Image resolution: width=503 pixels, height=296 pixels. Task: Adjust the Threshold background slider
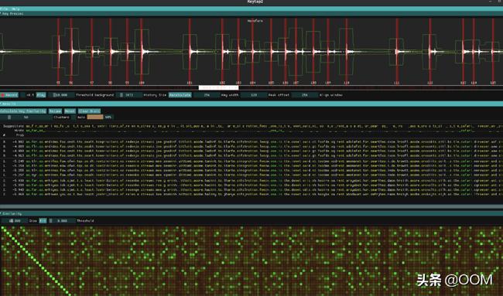tap(61, 95)
